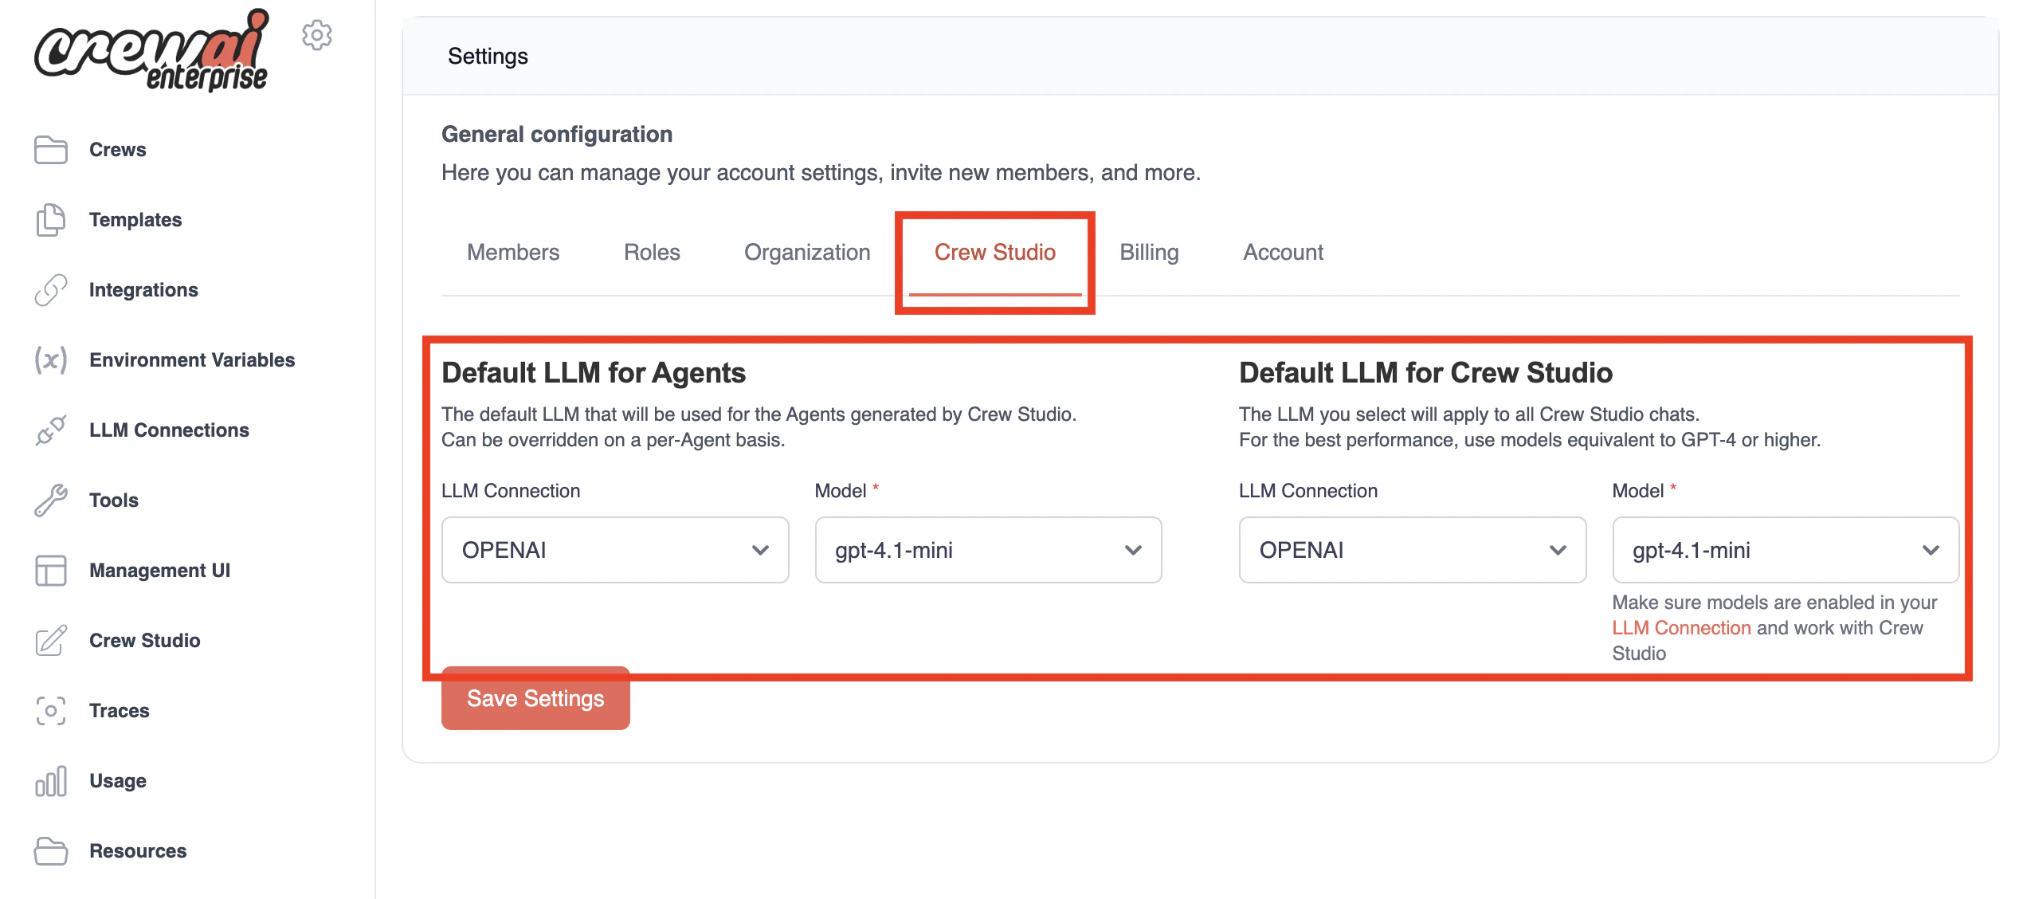Screen dimensions: 2019x899
Task: Open the Environment Variables panel
Action: 191,359
